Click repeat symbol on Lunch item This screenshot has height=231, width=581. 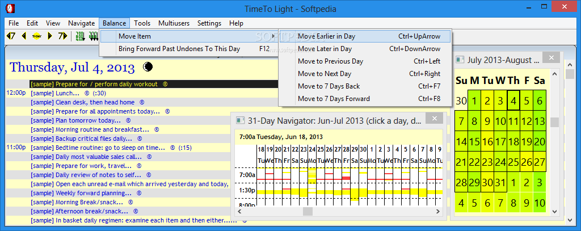[87, 94]
